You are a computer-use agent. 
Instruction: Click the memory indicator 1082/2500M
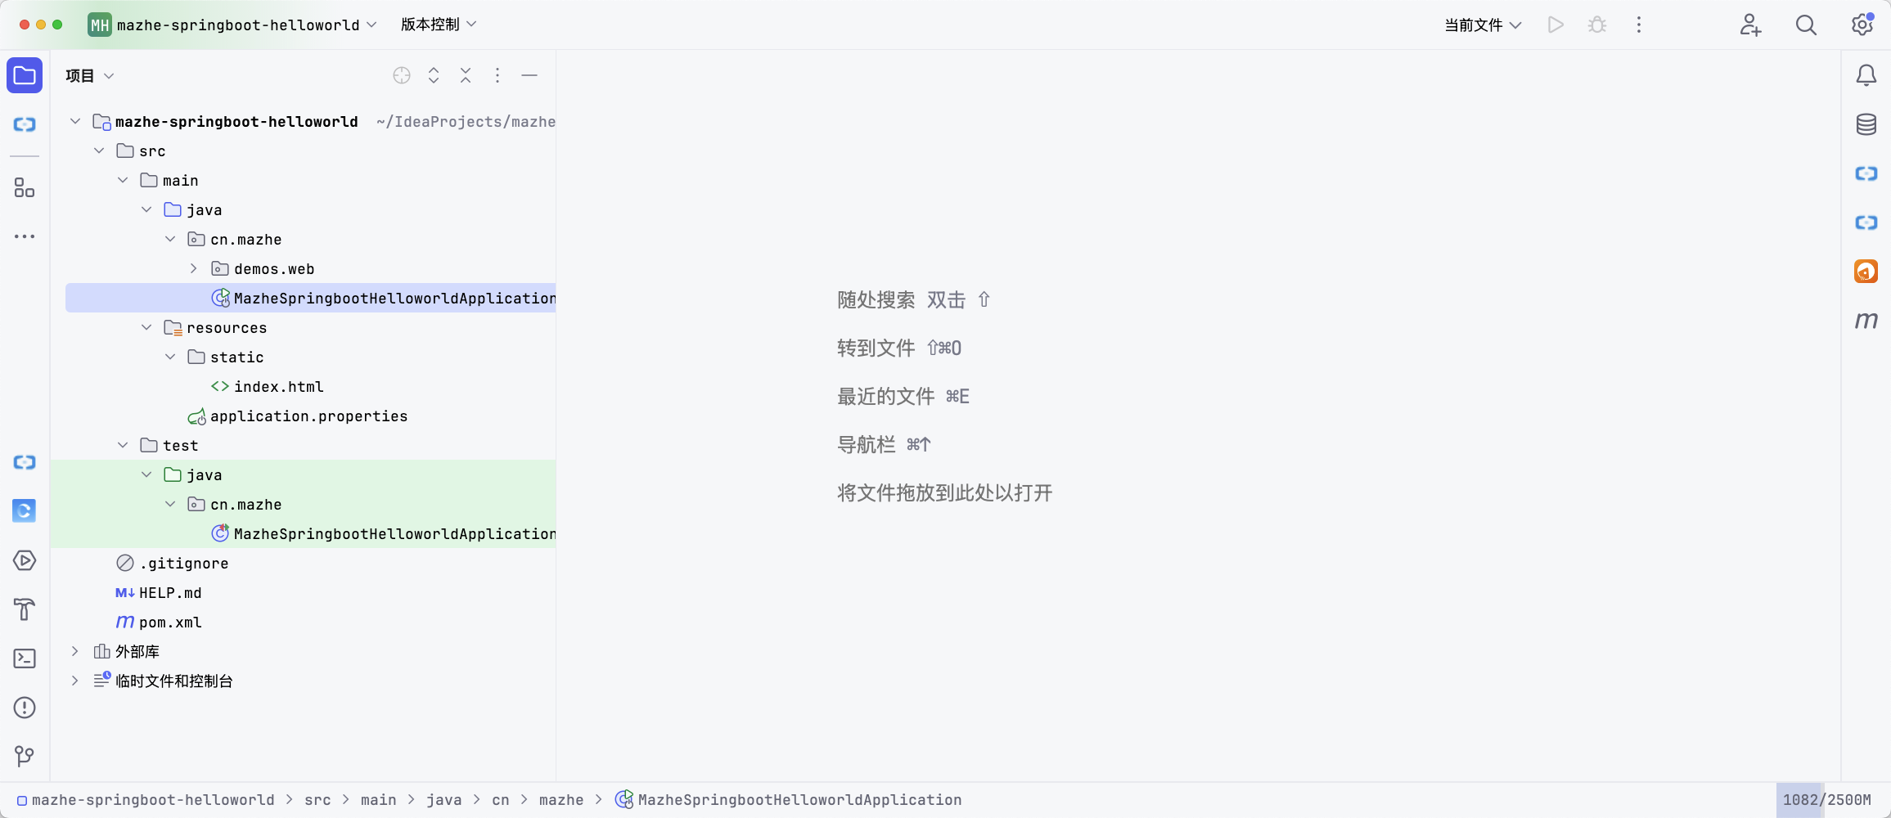pyautogui.click(x=1826, y=800)
